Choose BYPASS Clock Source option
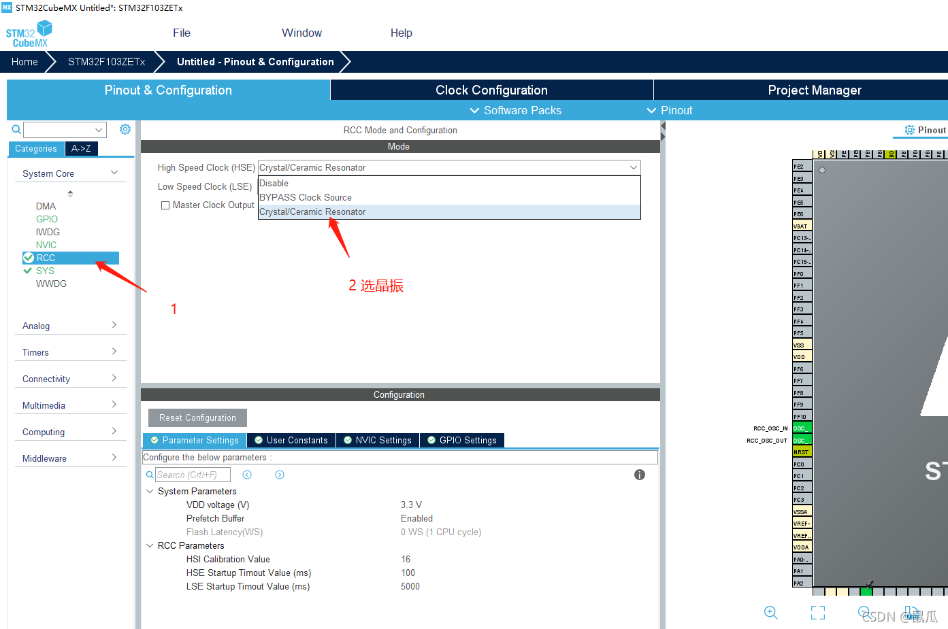The height and width of the screenshot is (629, 948). (449, 198)
